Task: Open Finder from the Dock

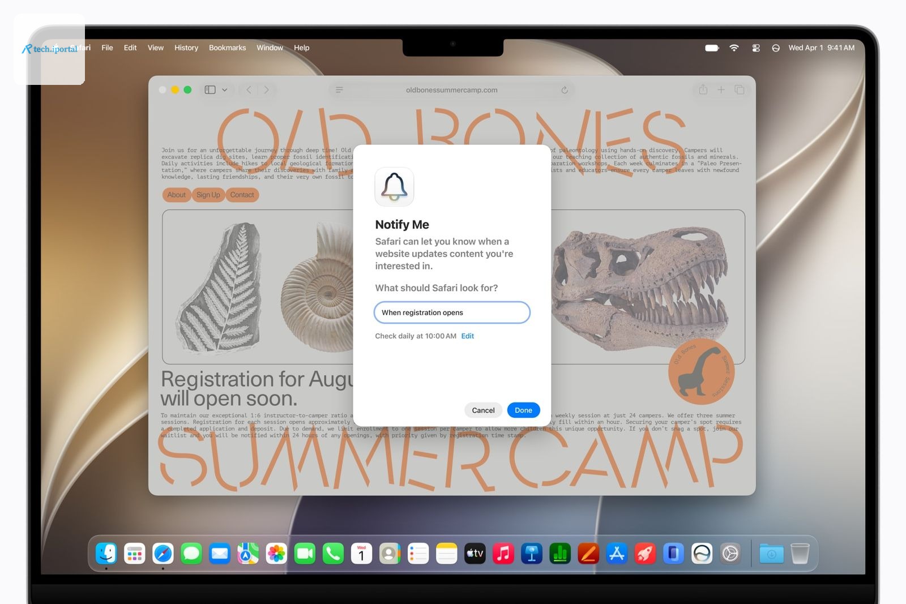Action: pos(106,553)
